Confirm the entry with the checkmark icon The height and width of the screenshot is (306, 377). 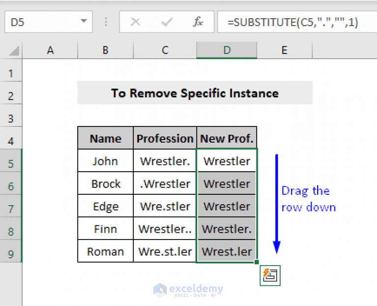point(167,22)
